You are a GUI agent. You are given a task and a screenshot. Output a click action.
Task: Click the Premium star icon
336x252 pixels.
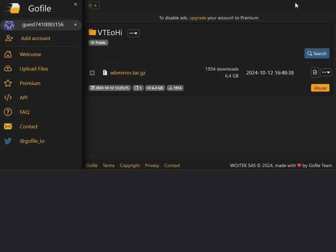[8, 83]
